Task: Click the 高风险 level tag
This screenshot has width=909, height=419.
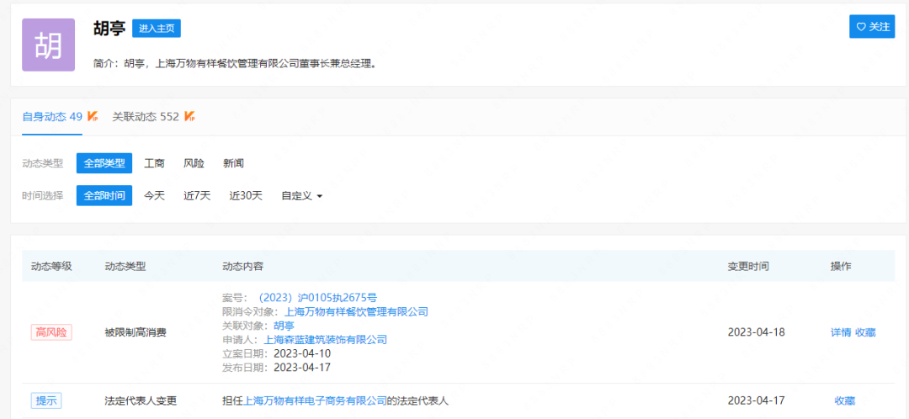Action: [51, 332]
